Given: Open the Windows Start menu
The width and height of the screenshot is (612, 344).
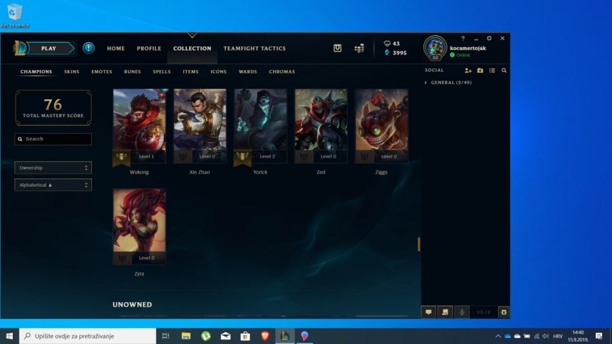Looking at the screenshot, I should (x=9, y=336).
